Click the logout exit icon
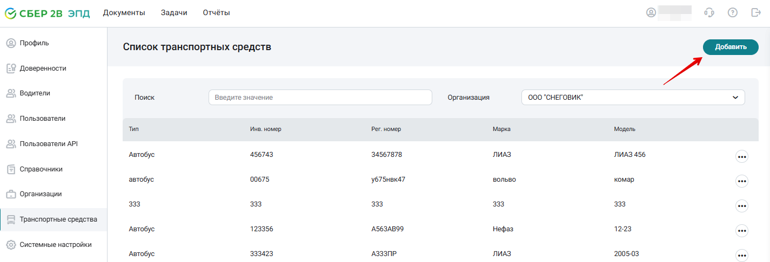This screenshot has height=262, width=770. point(756,12)
